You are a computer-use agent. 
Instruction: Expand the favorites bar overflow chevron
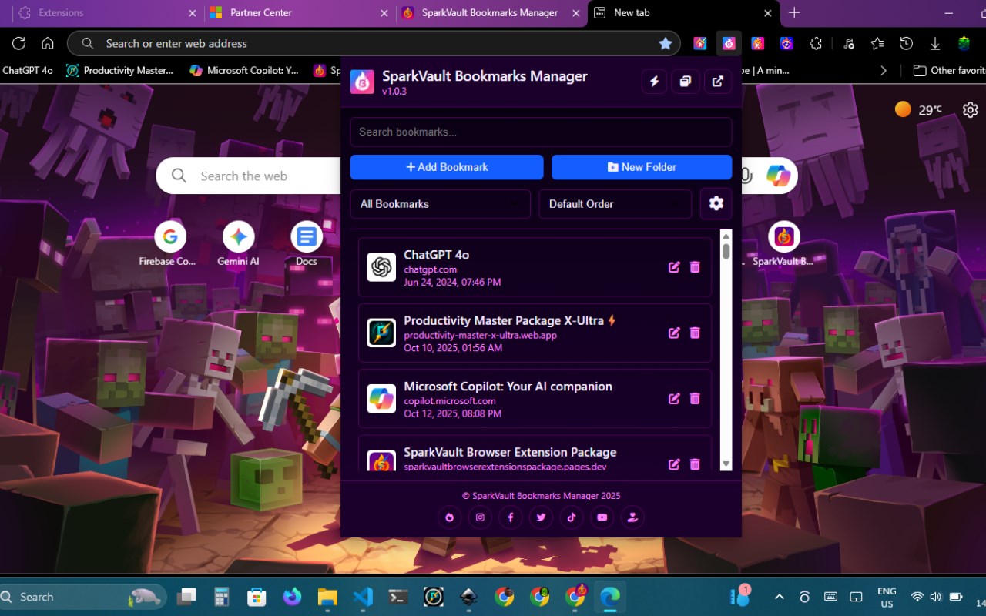coord(884,70)
